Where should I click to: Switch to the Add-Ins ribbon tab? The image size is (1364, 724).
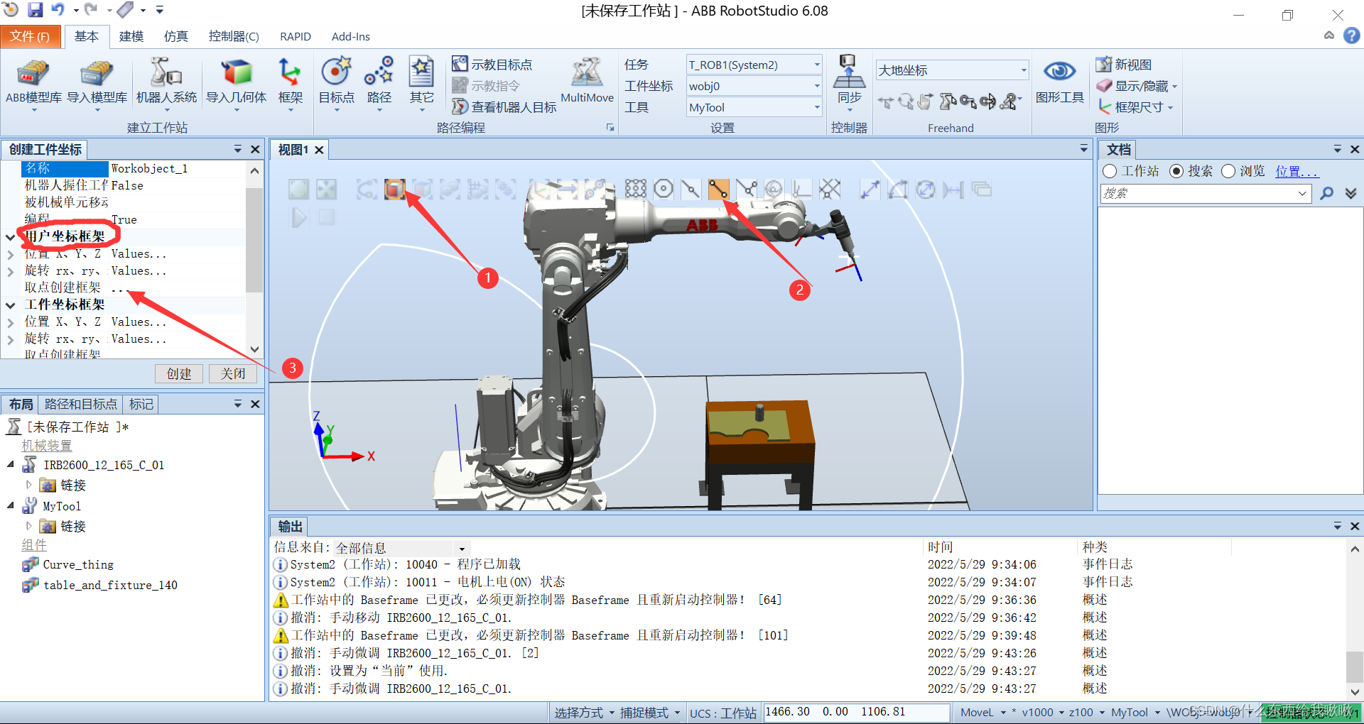click(x=351, y=36)
